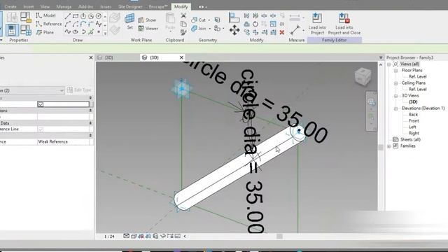
Task: Open the View ribbon tab
Action: (x=45, y=6)
